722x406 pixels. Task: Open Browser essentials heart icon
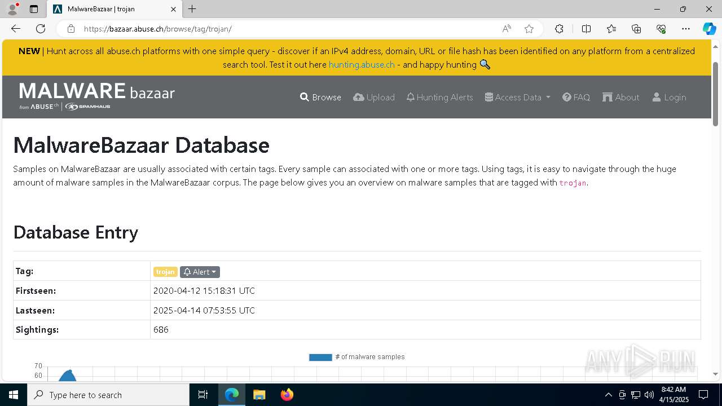661,29
